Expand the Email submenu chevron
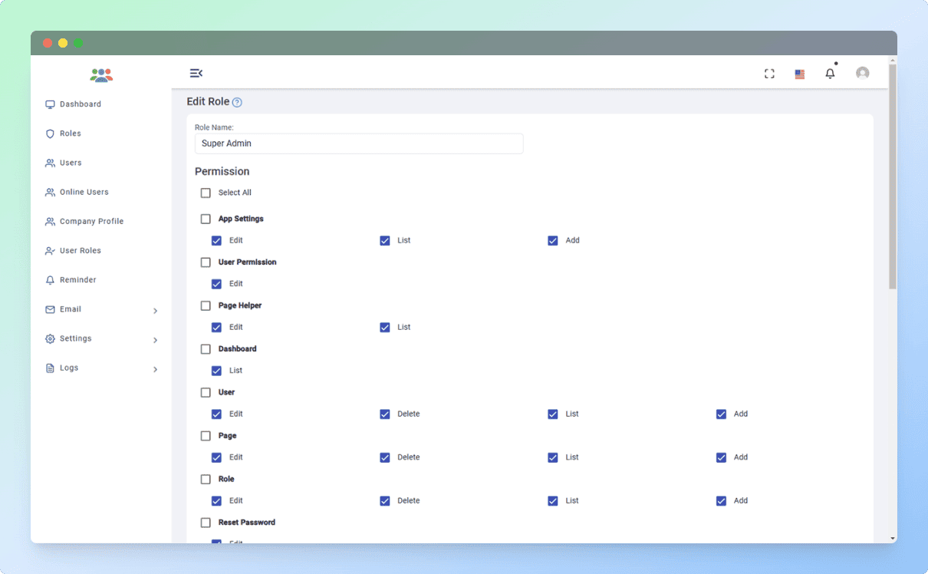Screen dimensions: 928x574 point(155,311)
